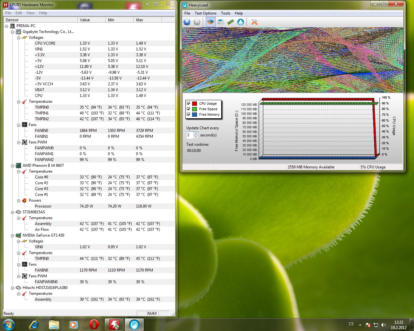Screen dimensions: 414x331
Task: Open HWMonitor View menu
Action: pyautogui.click(x=30, y=13)
